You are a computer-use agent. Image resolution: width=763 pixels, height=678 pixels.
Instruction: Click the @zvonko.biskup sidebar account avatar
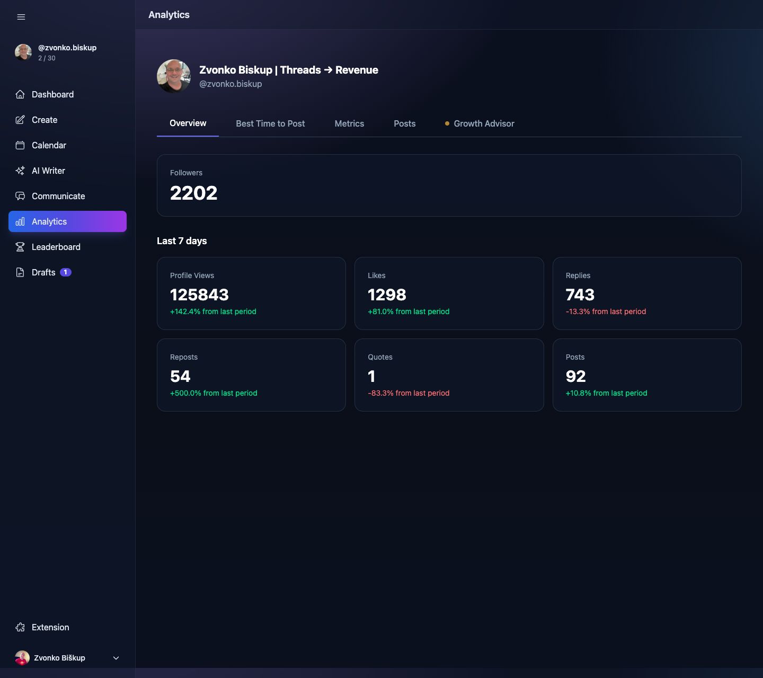[x=23, y=52]
